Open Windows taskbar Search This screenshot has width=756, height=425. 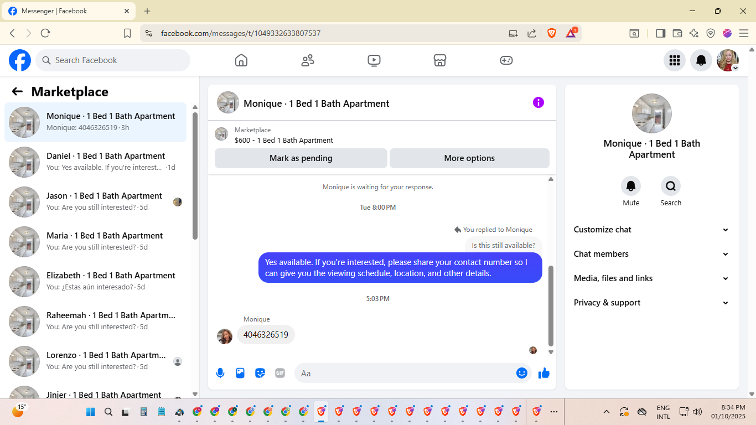click(108, 412)
